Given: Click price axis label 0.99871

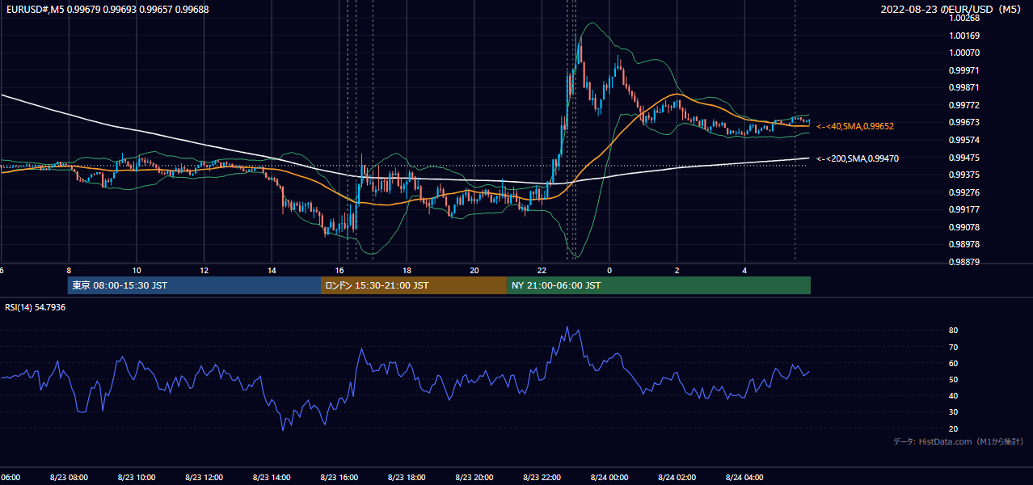Looking at the screenshot, I should [965, 87].
